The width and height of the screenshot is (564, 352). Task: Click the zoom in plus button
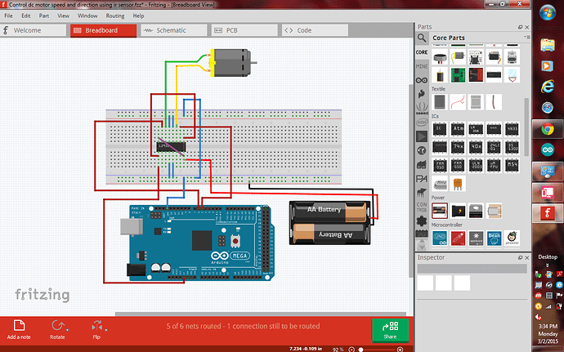[x=400, y=350]
